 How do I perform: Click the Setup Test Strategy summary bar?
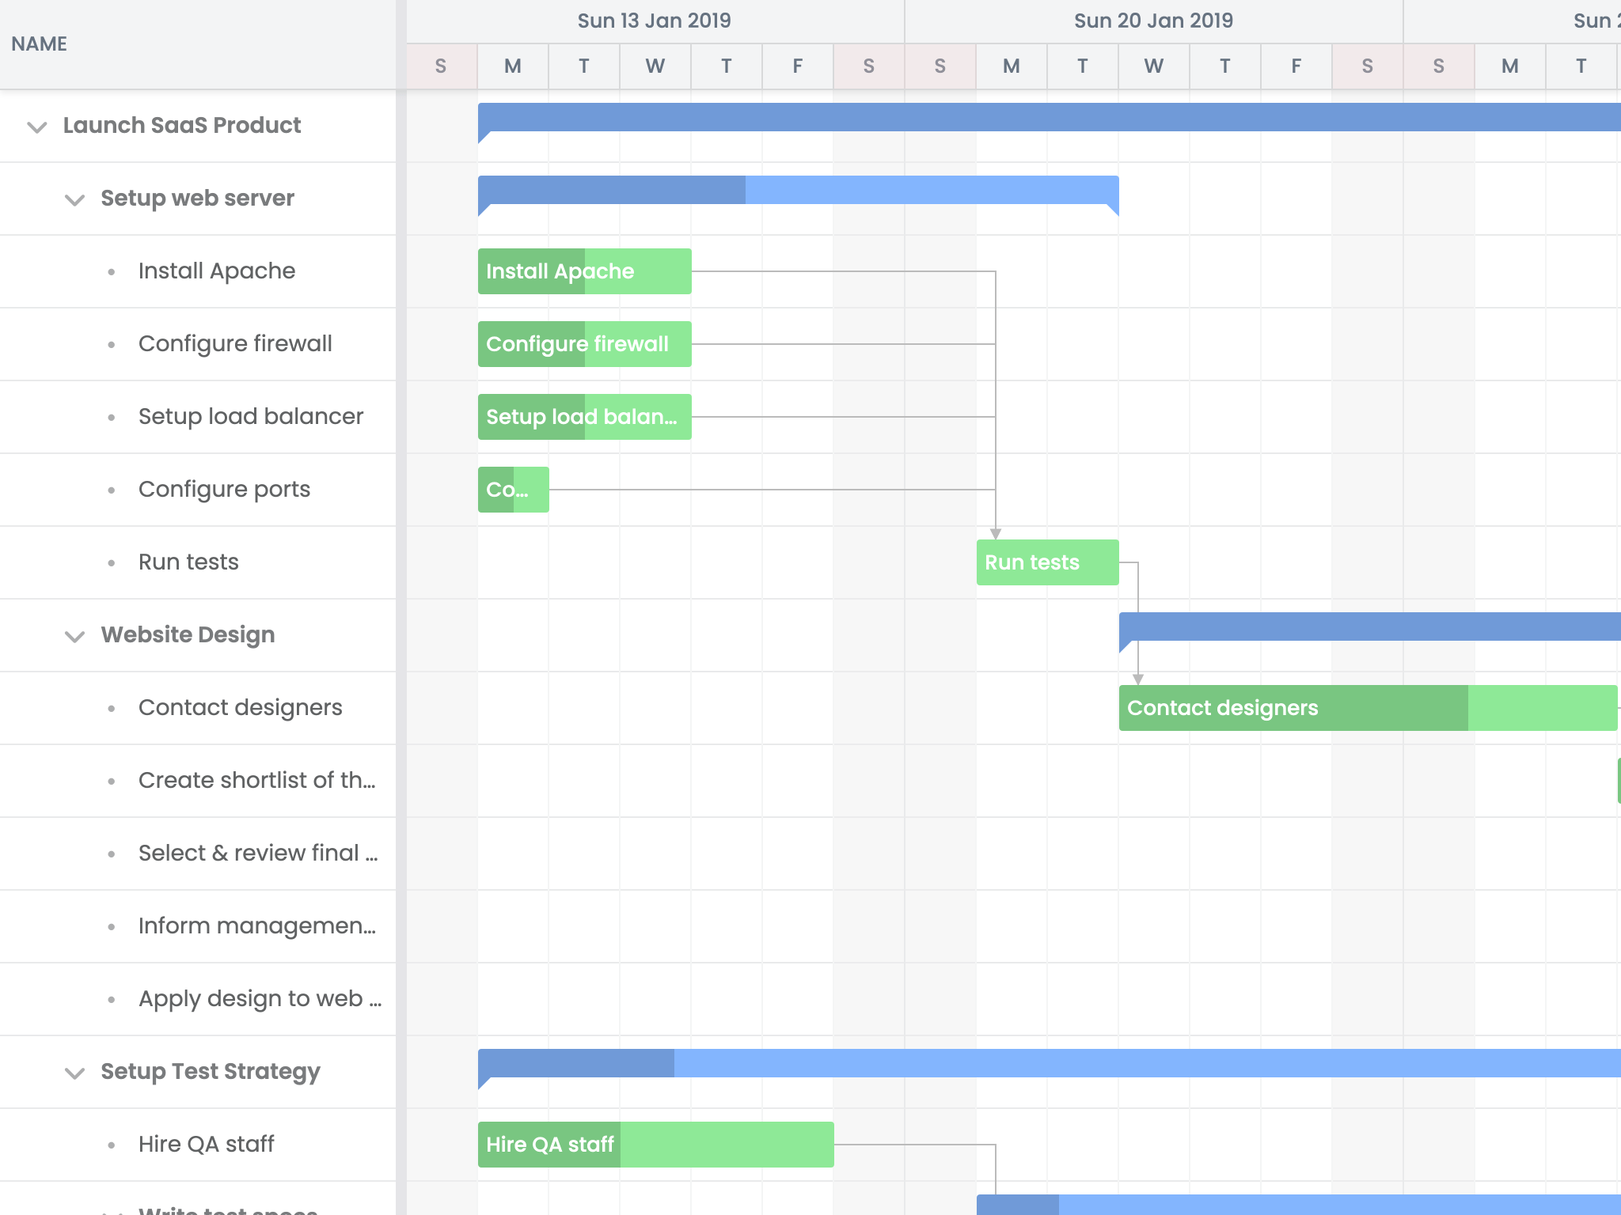click(1050, 1063)
